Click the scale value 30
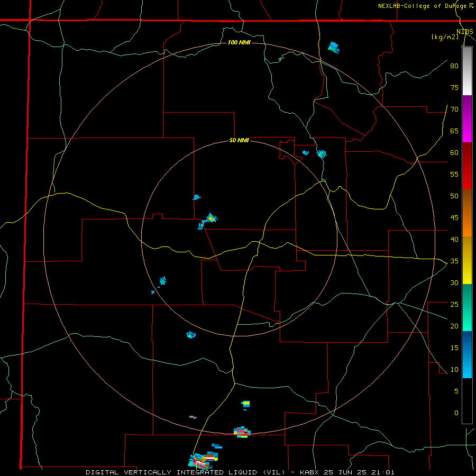Viewport: 476px width, 476px height. pos(454,283)
